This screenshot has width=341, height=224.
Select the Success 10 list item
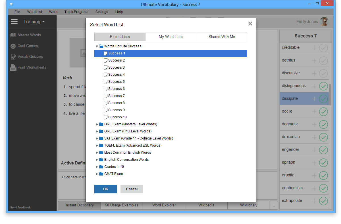click(x=171, y=117)
